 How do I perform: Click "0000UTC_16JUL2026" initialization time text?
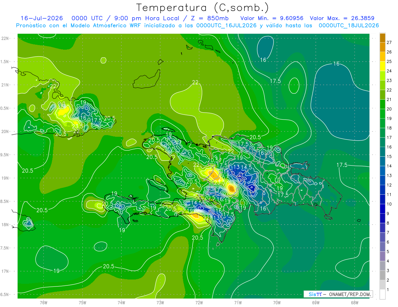(x=227, y=26)
